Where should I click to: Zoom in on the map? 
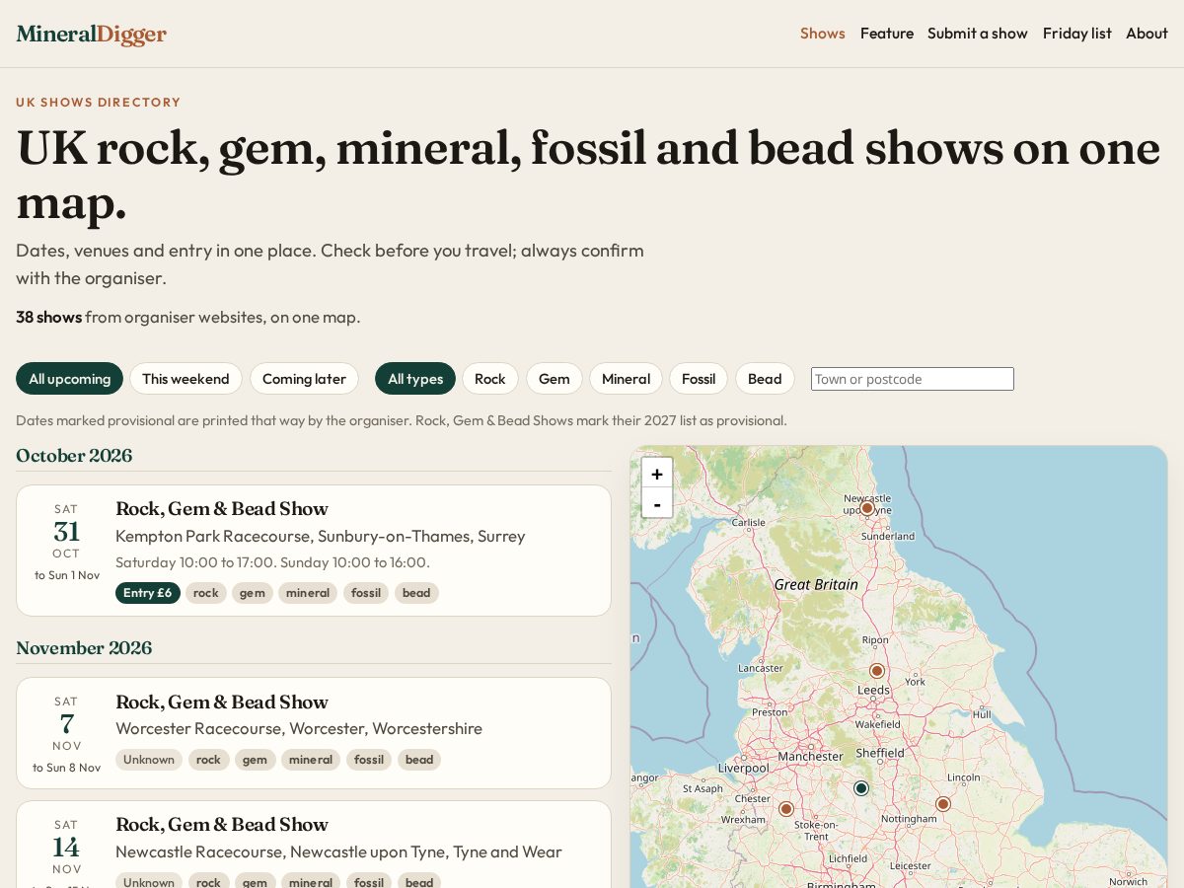point(657,473)
